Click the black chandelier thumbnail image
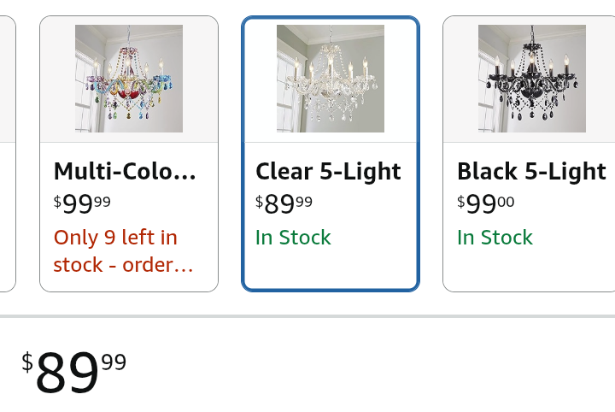 click(532, 79)
